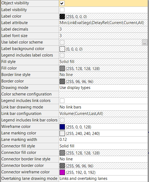This screenshot has height=182, width=149.
Task: Click Wireframe color value (255, 0, 0, 128)
Action: point(79,127)
